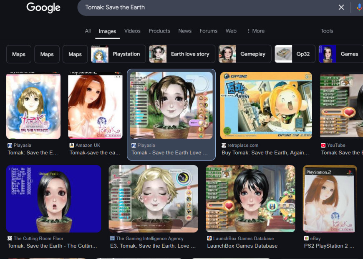Click the Amazon UK source favicon

71,146
